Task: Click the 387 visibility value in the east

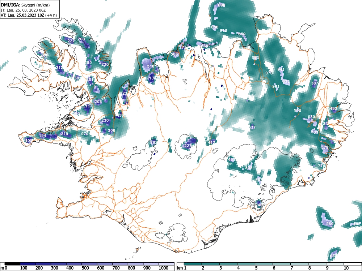Action: tap(315, 83)
